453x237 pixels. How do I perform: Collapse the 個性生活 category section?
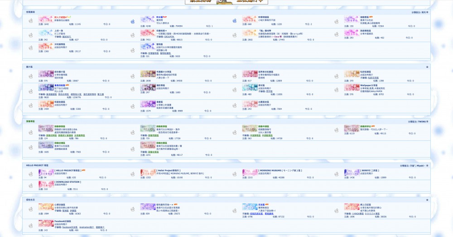click(x=427, y=199)
